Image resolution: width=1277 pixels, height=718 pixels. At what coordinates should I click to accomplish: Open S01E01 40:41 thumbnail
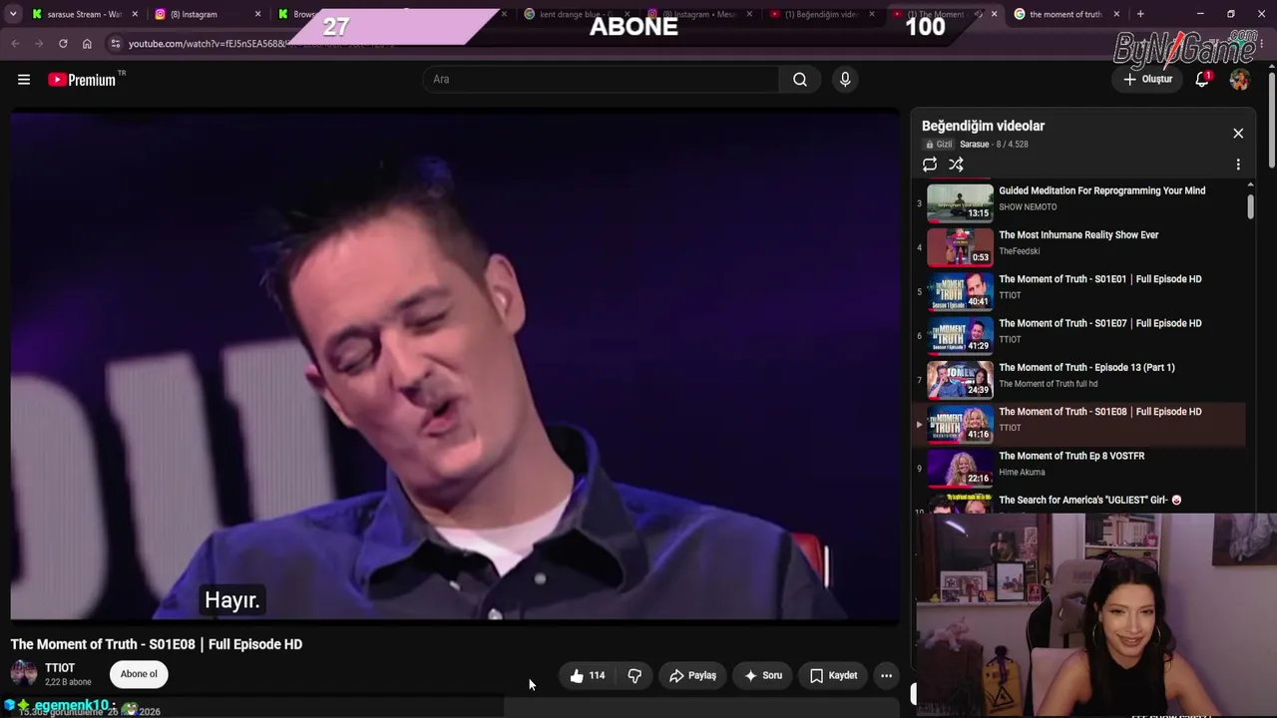[960, 291]
